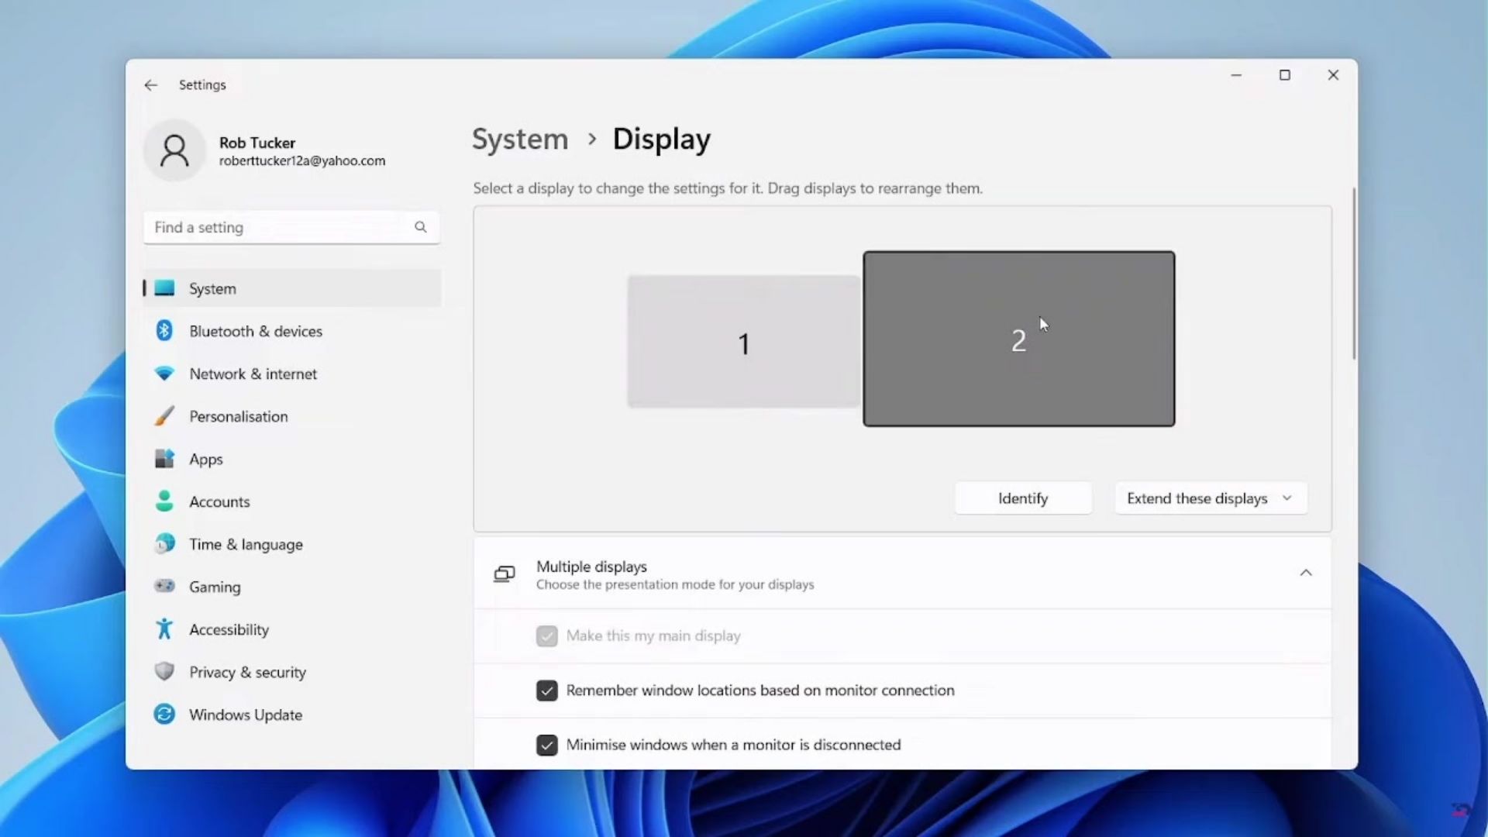Open Bluetooth & devices settings label

point(256,332)
